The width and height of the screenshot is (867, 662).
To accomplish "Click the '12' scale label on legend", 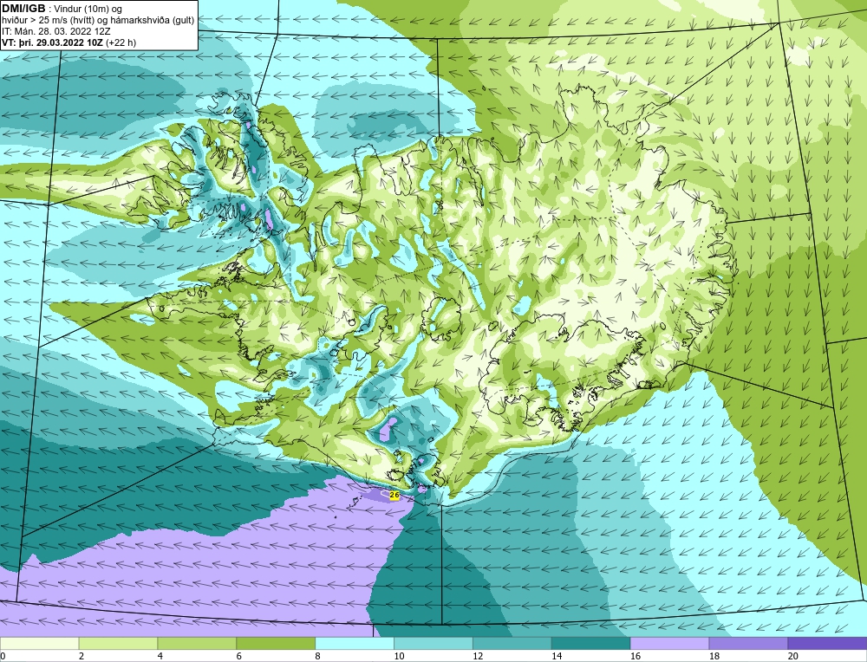I will click(478, 656).
